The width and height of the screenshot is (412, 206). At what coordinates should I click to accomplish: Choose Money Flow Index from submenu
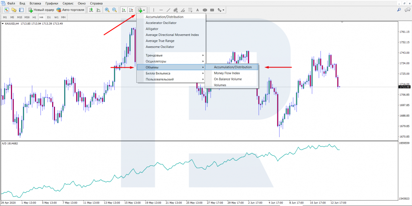(x=227, y=73)
